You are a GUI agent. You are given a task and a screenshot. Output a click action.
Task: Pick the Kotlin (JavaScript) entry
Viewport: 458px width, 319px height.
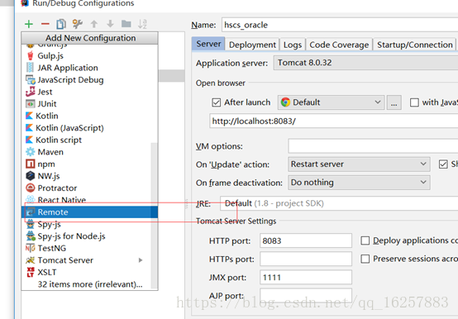coord(89,128)
